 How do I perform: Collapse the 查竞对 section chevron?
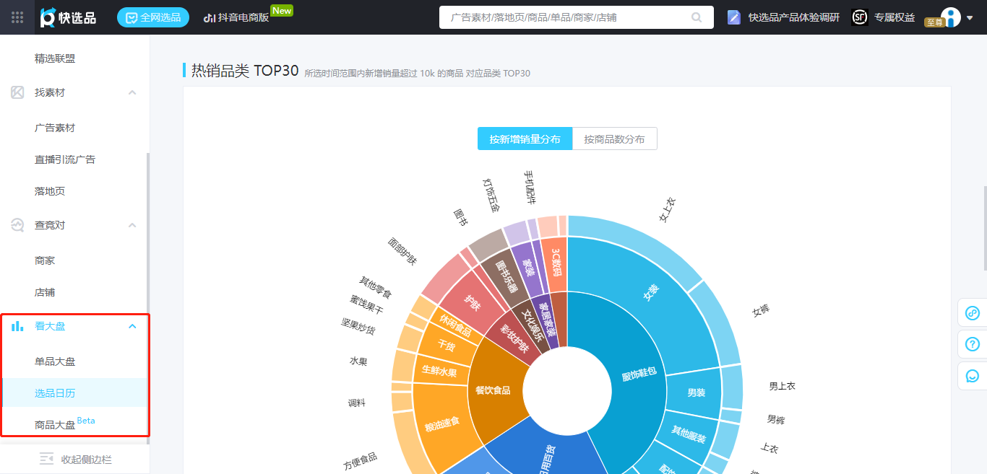(132, 225)
